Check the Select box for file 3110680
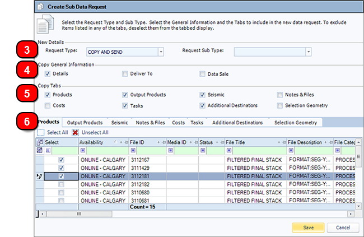Image resolution: width=364 pixels, height=237 pixels. tap(61, 193)
